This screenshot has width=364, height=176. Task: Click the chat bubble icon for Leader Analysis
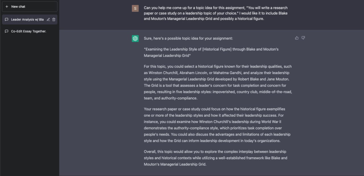point(7,20)
